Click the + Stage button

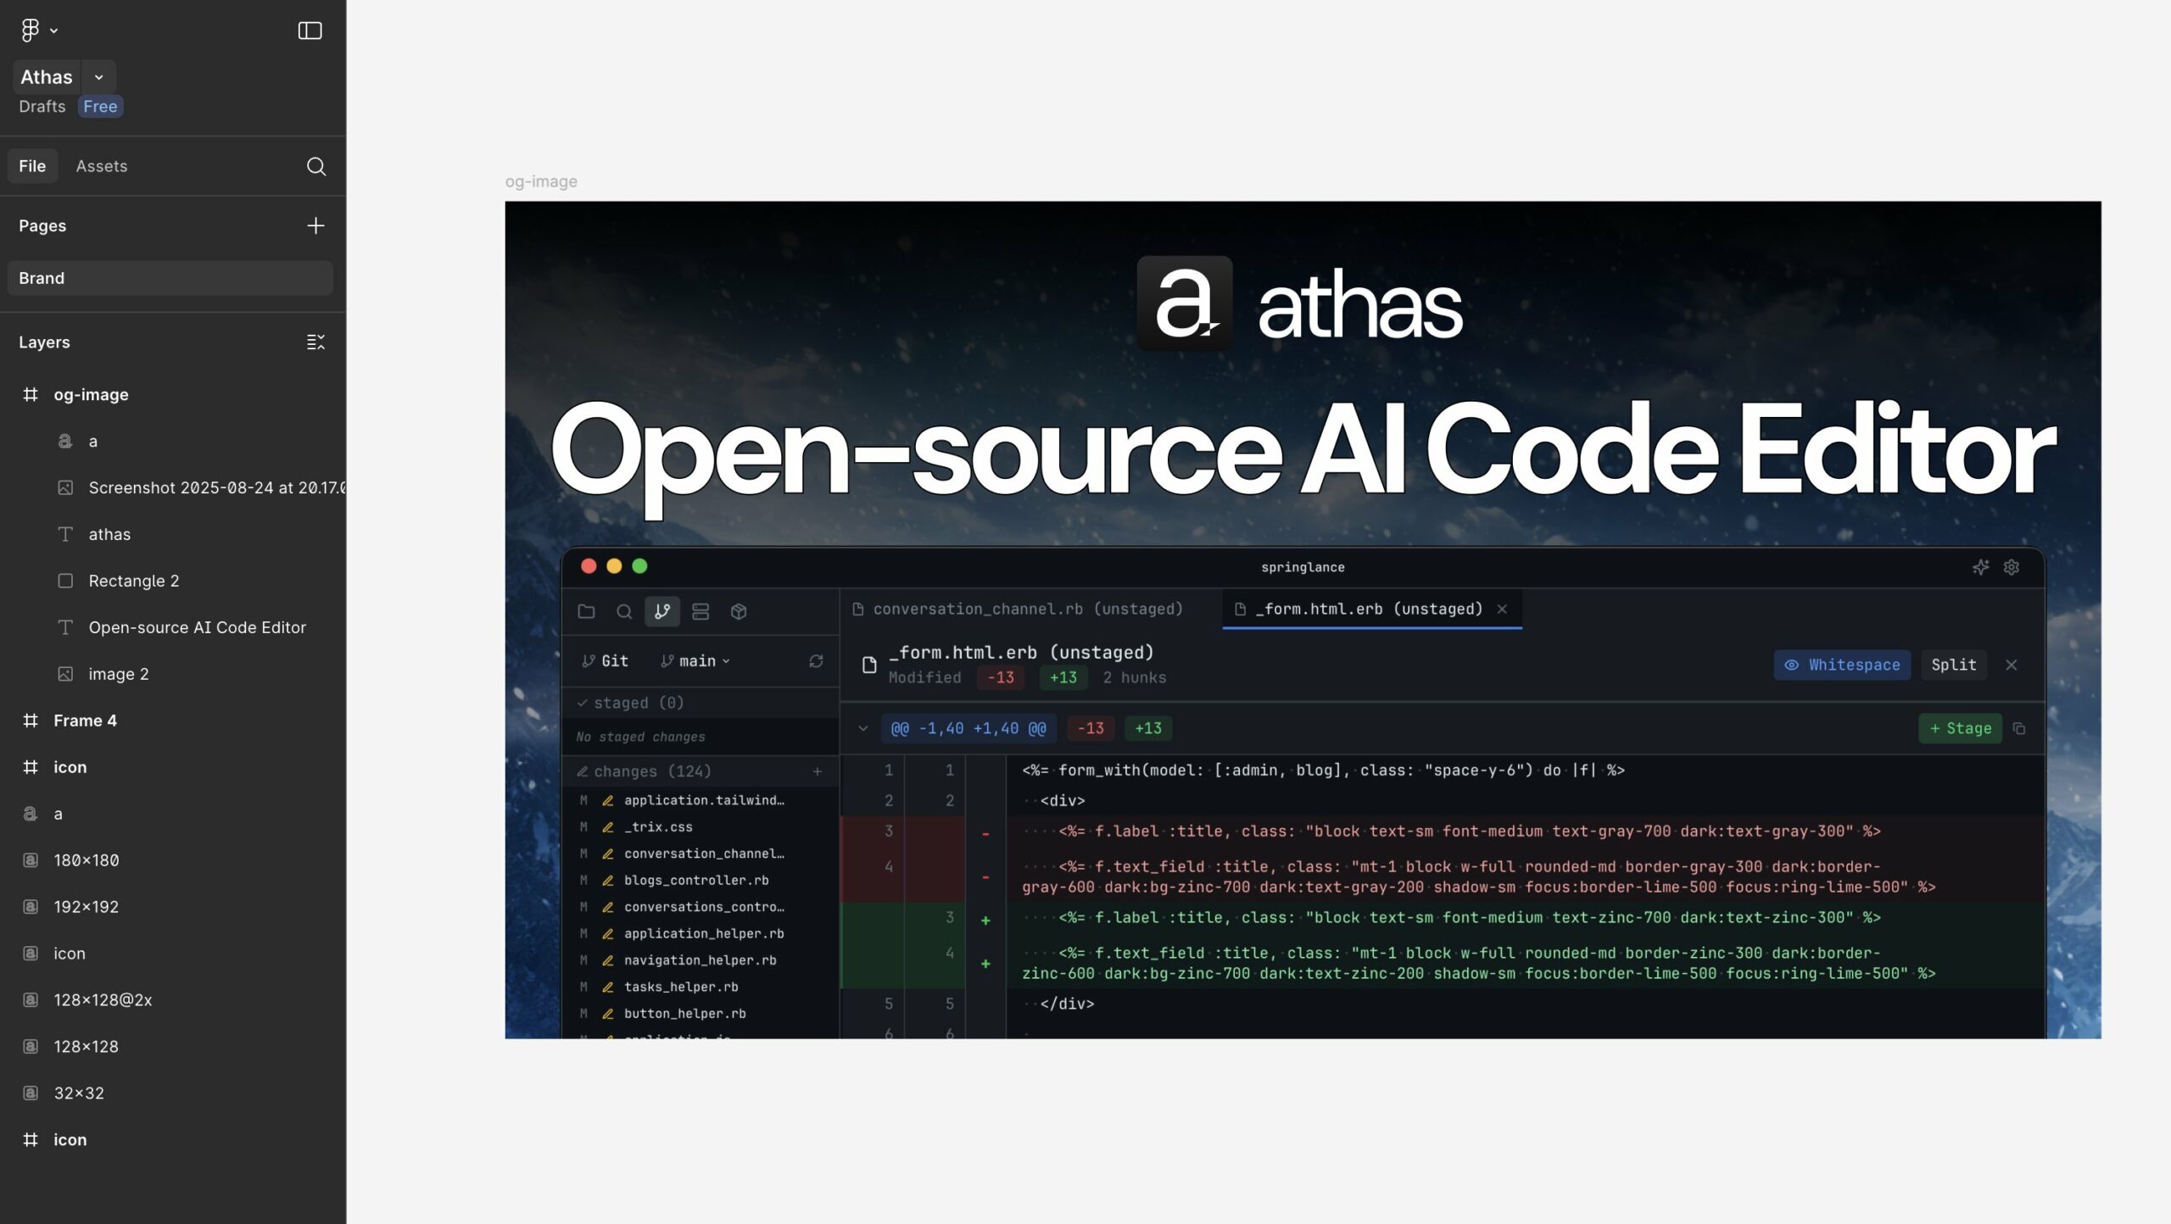click(1960, 728)
